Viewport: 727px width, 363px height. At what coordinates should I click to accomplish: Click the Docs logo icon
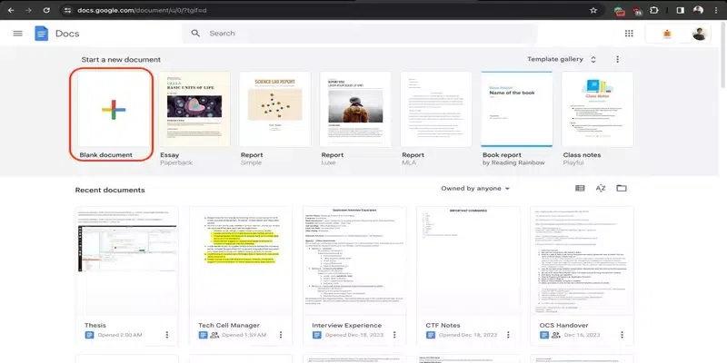41,34
